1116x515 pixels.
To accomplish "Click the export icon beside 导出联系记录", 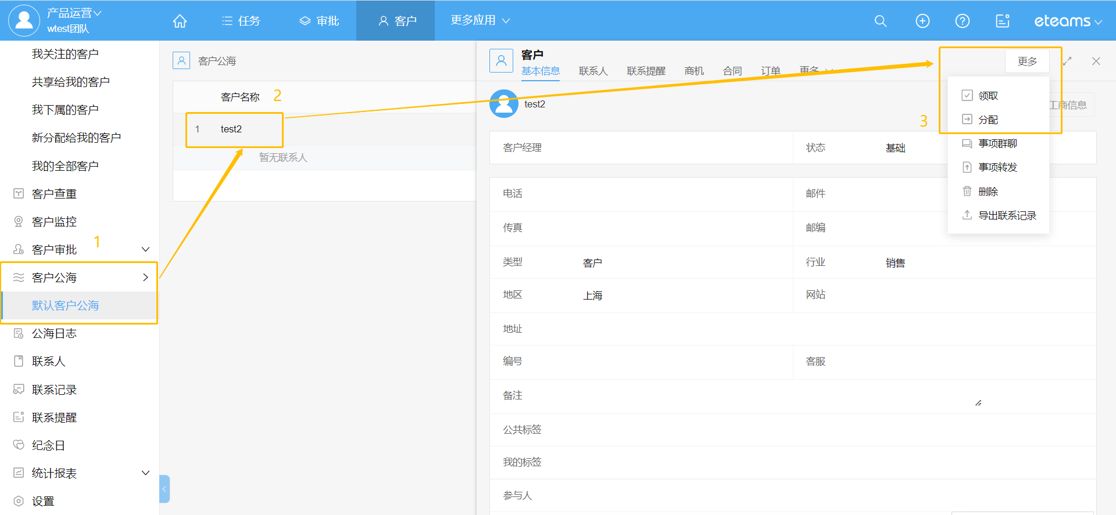I will tap(967, 215).
